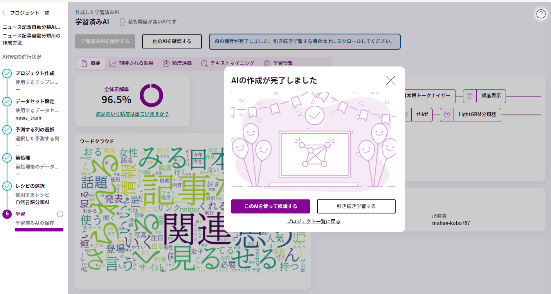Viewport: 551px width, 294px height.
Task: Select the 日本語トークナイザー node
Action: tap(430, 95)
